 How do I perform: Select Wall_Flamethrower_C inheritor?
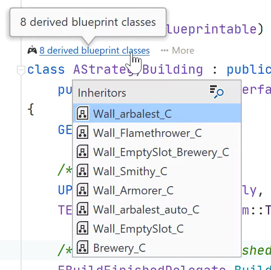[x=157, y=133]
